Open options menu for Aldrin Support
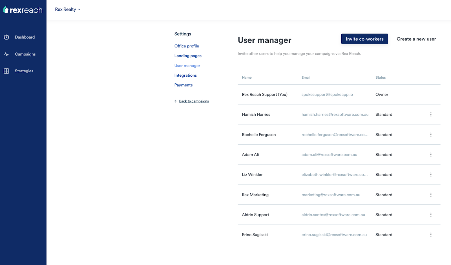 click(431, 215)
